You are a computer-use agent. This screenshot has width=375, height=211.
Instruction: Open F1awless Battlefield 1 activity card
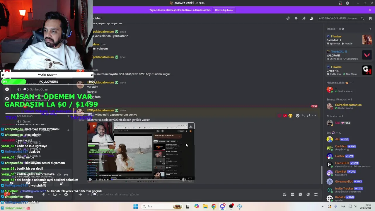point(349,40)
